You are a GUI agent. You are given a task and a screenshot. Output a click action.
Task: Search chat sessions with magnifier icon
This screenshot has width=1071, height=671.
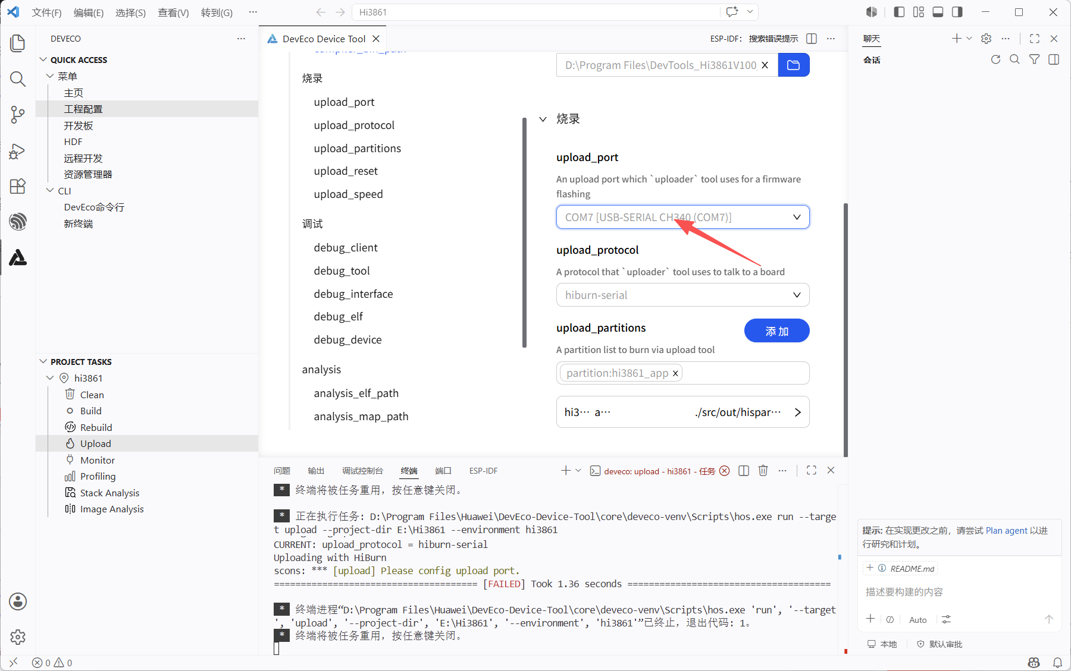(1015, 59)
